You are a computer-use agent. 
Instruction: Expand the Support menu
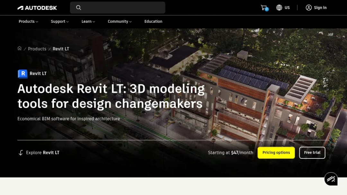coord(60,21)
